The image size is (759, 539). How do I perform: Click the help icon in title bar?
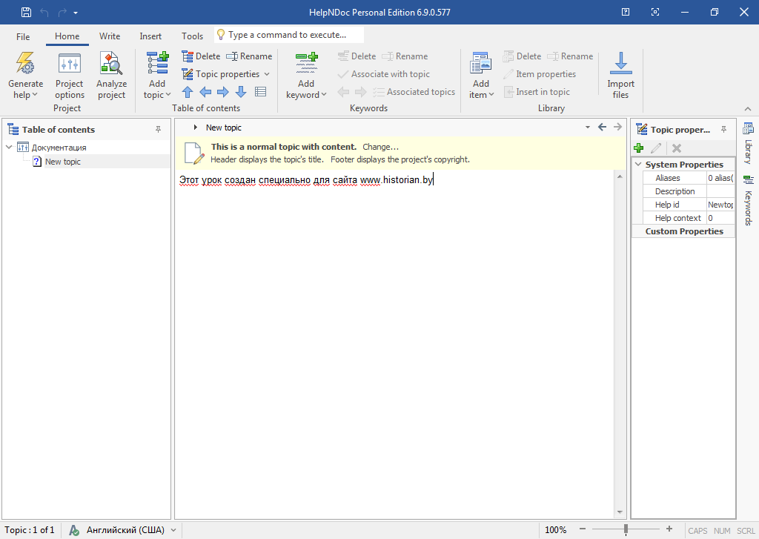(626, 12)
